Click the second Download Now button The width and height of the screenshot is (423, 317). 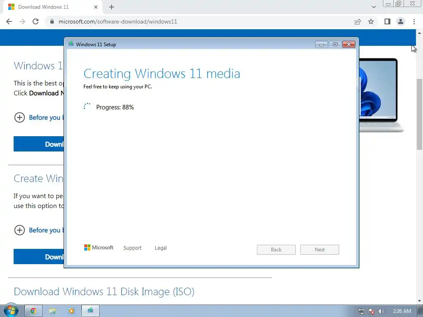pyautogui.click(x=39, y=257)
